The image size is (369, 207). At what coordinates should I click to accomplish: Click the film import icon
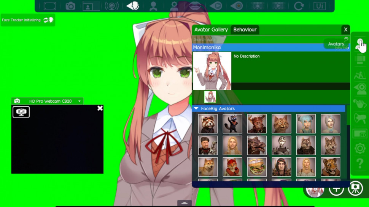pos(257,6)
